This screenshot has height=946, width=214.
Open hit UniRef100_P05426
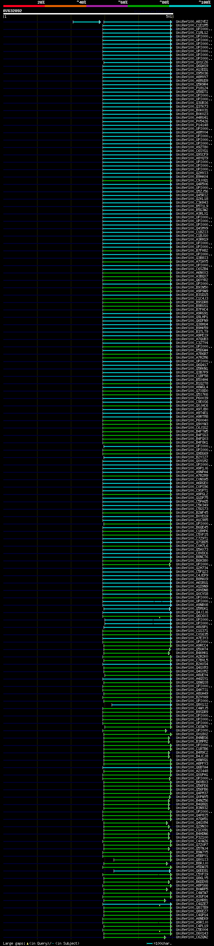(192, 121)
